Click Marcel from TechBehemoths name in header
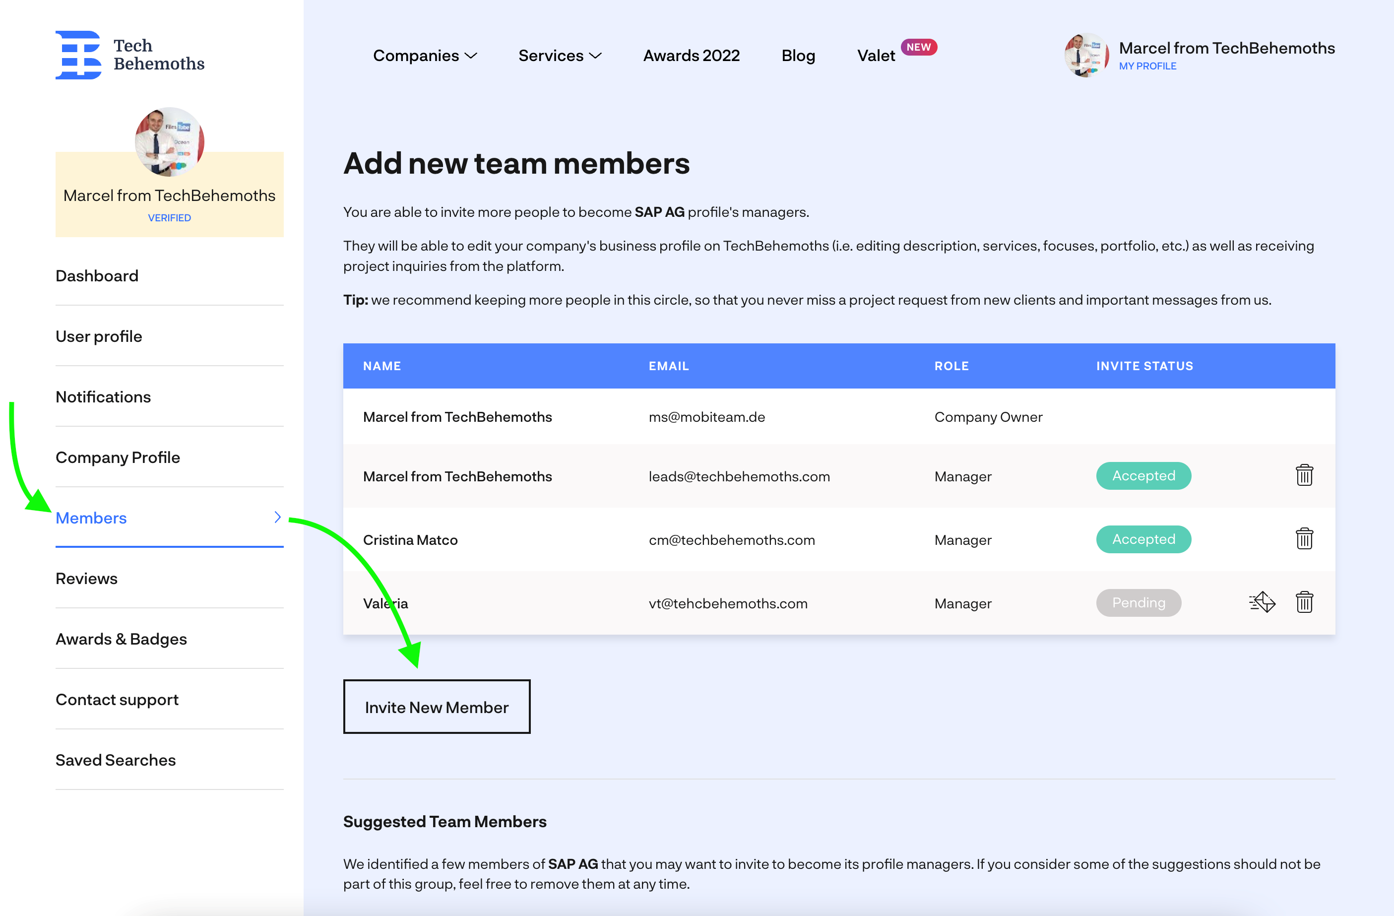This screenshot has height=916, width=1394. (x=1226, y=48)
